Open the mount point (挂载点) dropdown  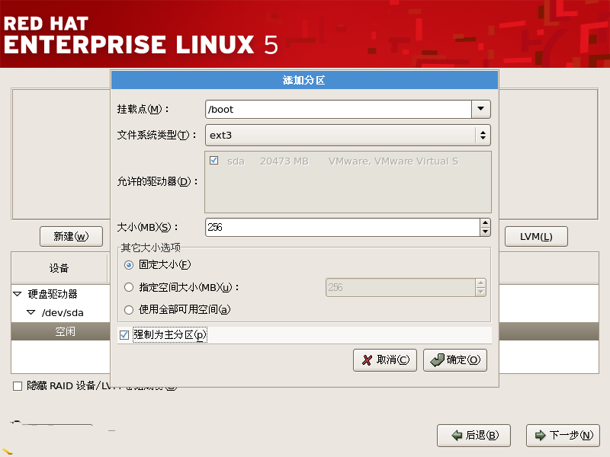coord(480,109)
